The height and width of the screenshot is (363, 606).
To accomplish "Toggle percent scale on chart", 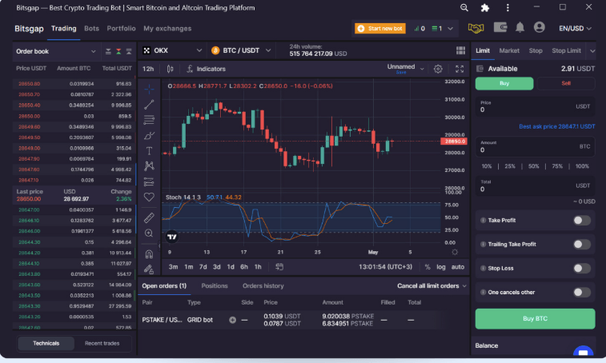I will pos(427,267).
